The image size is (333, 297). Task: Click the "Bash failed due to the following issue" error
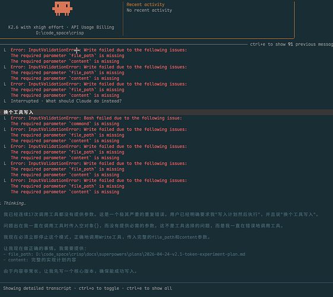click(96, 118)
